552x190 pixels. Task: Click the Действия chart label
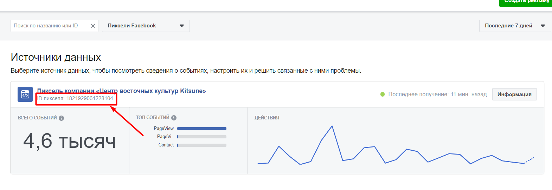click(x=267, y=118)
